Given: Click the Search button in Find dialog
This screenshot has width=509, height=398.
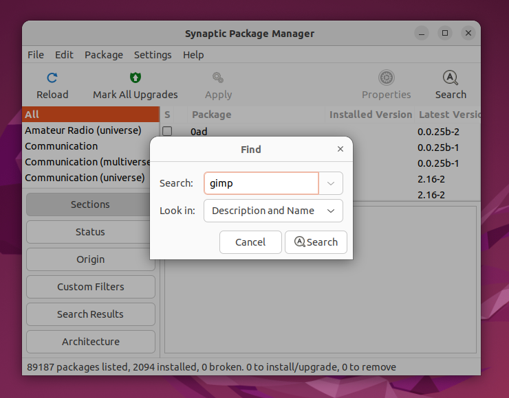Looking at the screenshot, I should pos(316,242).
